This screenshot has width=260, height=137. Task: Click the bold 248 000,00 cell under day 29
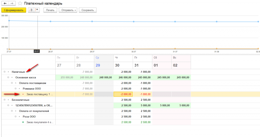pos(104,77)
